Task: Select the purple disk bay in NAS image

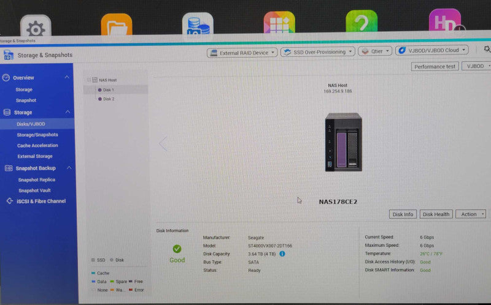Action: pyautogui.click(x=341, y=149)
